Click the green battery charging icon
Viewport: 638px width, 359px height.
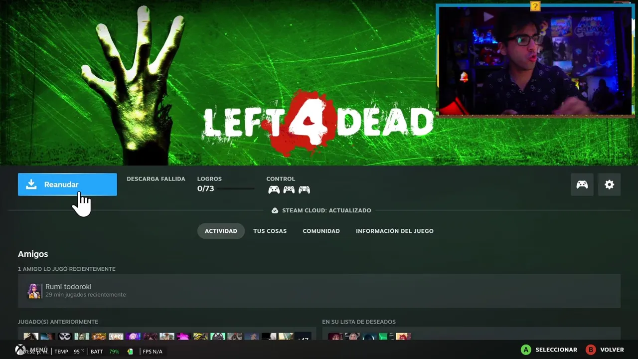[x=130, y=352]
